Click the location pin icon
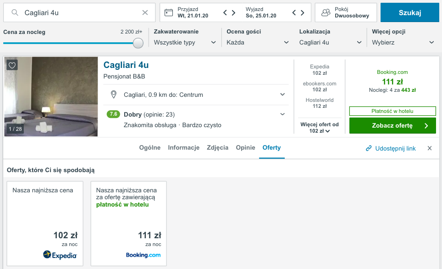This screenshot has height=269, width=442. [x=114, y=95]
